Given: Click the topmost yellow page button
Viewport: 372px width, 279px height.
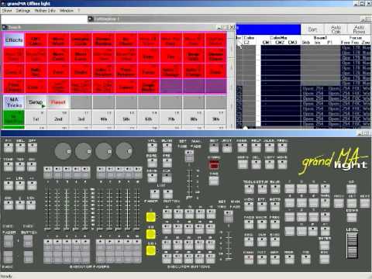Looking at the screenshot, I should pos(151,217).
